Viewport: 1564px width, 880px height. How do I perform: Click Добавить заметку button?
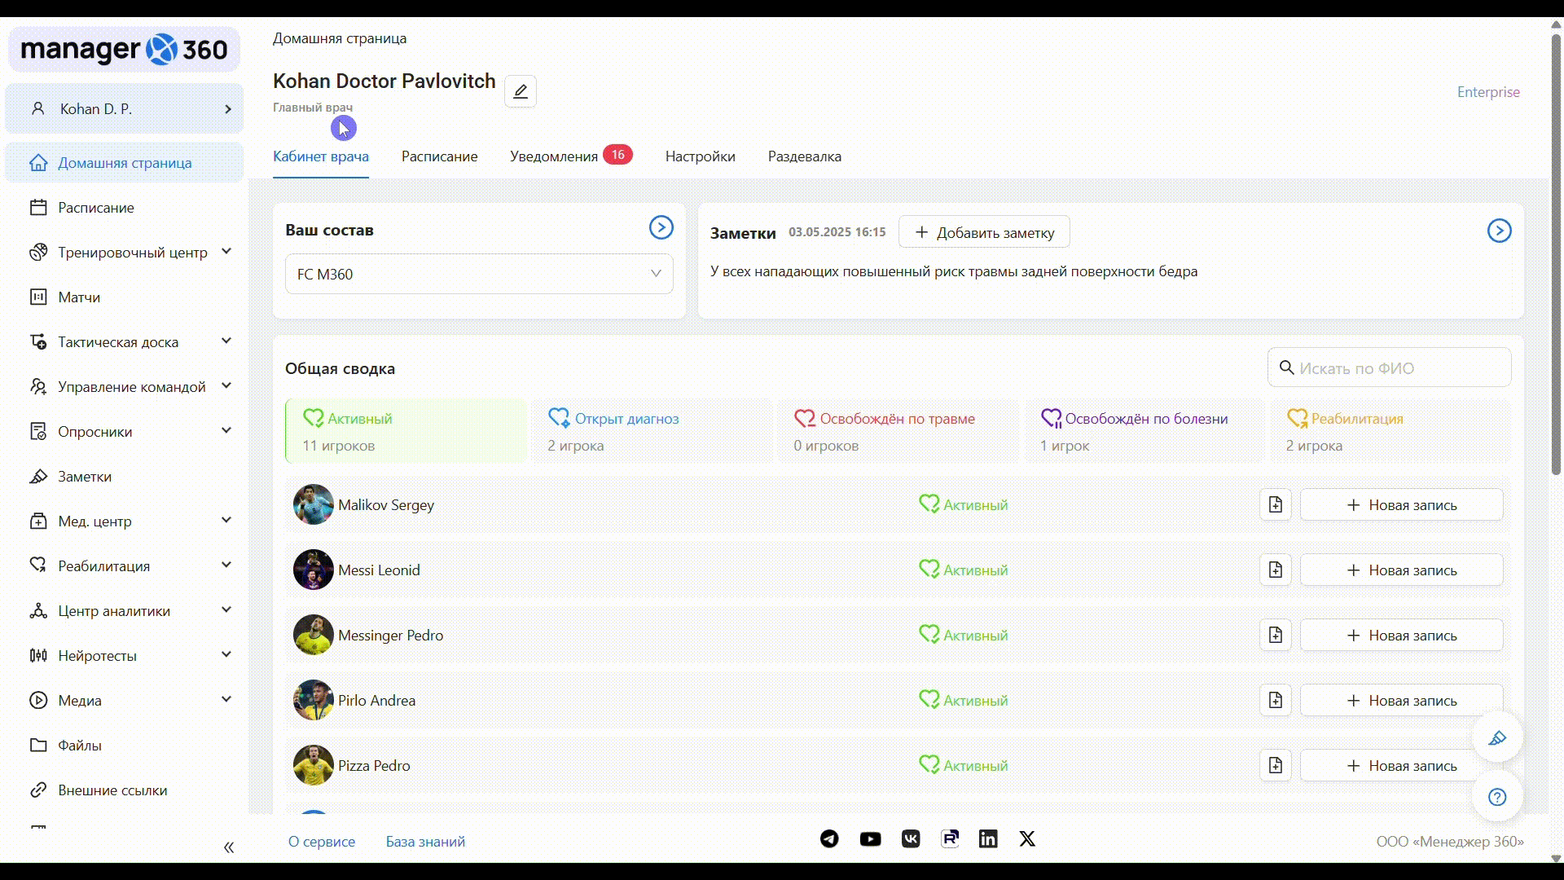pyautogui.click(x=984, y=232)
